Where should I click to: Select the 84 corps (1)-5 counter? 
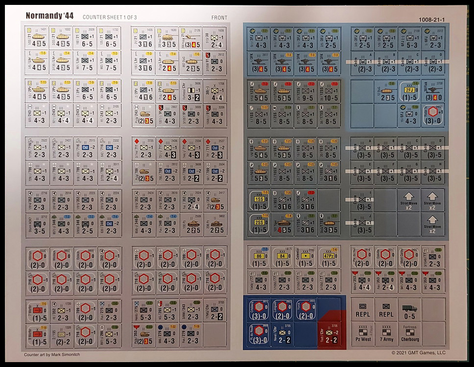tap(283, 257)
